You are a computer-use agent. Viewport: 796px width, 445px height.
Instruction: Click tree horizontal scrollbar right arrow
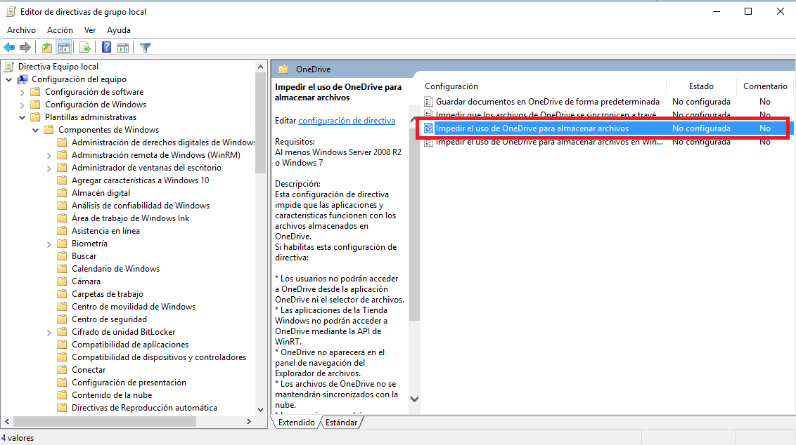click(249, 421)
